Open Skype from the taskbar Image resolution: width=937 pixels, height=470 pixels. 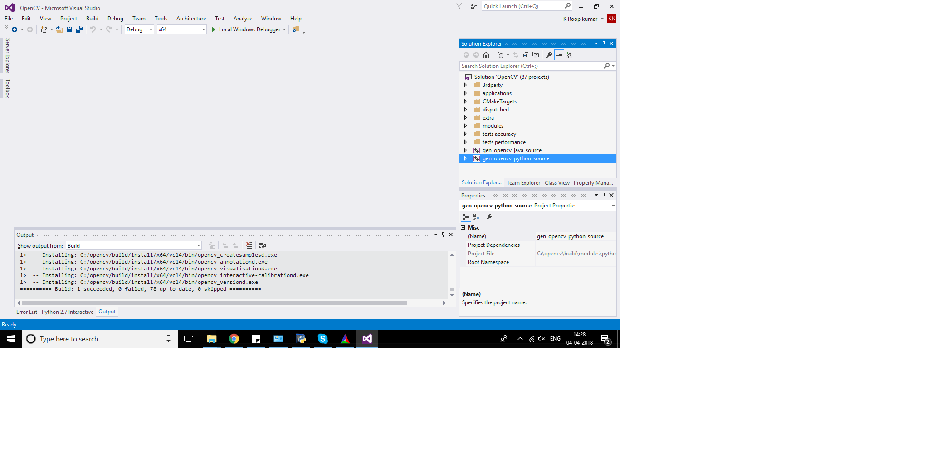pyautogui.click(x=323, y=339)
